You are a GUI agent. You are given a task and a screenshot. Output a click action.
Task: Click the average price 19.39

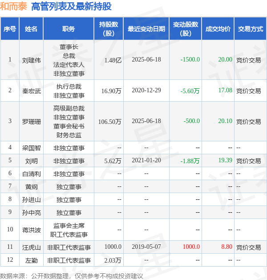point(225,160)
